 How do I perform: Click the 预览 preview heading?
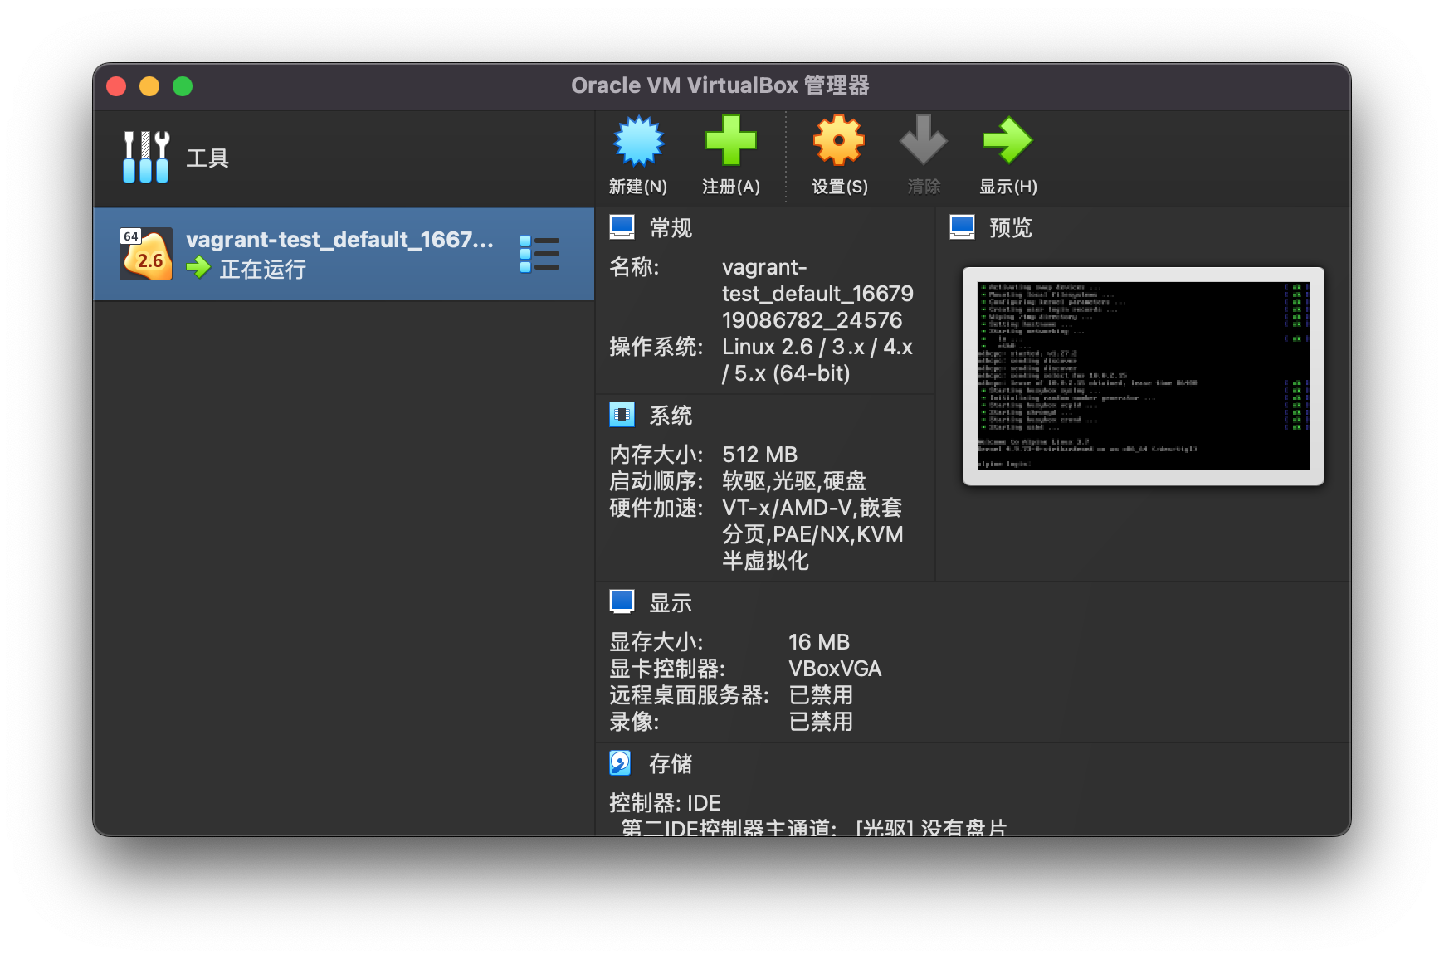pos(1011,228)
